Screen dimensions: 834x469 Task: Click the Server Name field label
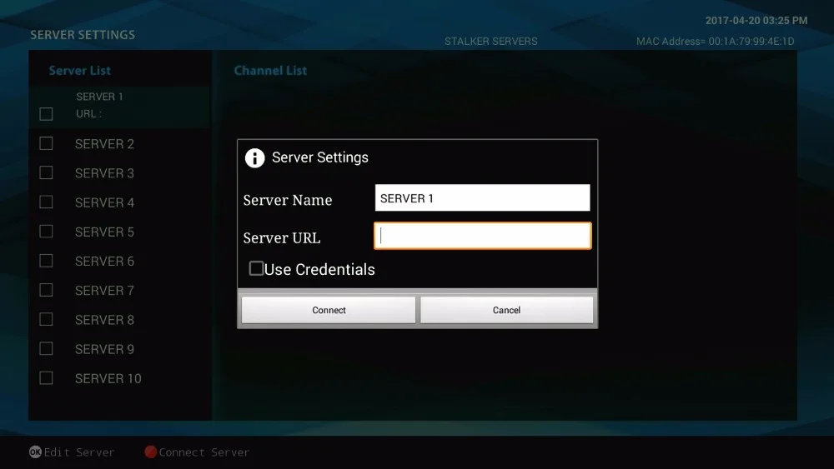coord(288,200)
